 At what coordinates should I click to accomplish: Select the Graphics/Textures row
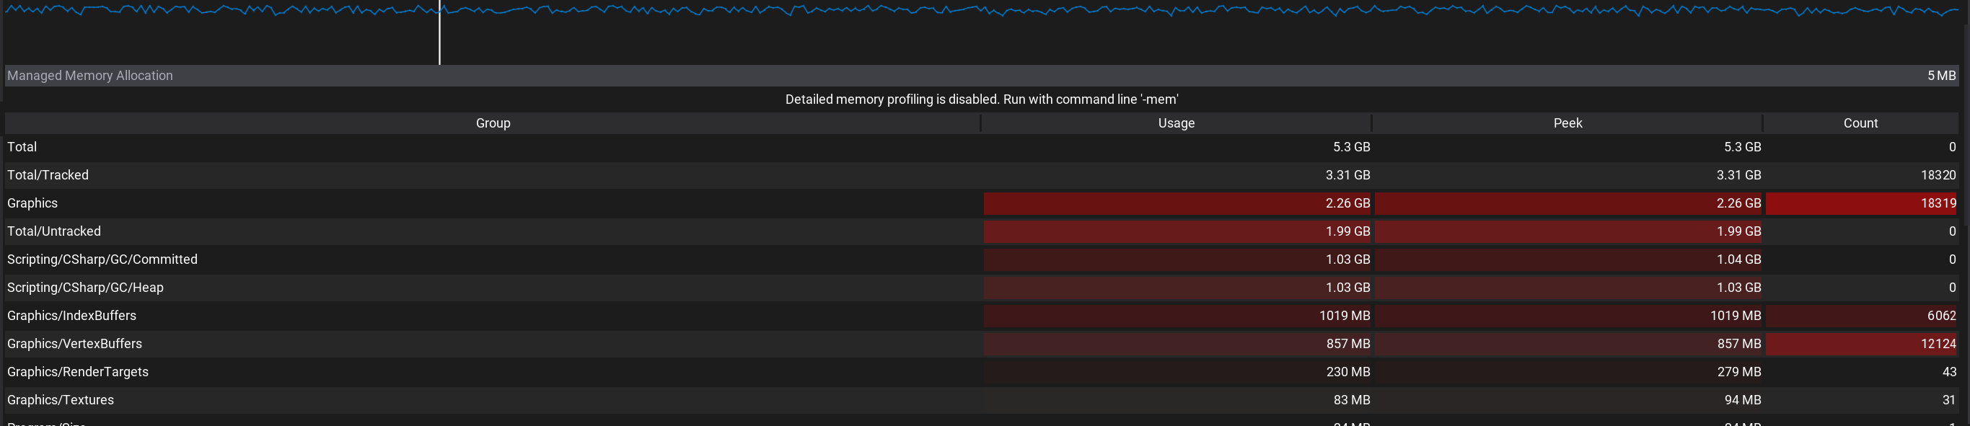pyautogui.click(x=61, y=400)
